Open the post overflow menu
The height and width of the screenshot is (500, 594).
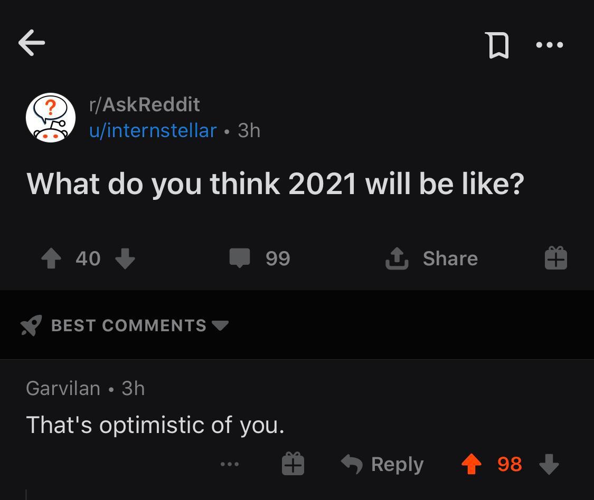click(549, 45)
